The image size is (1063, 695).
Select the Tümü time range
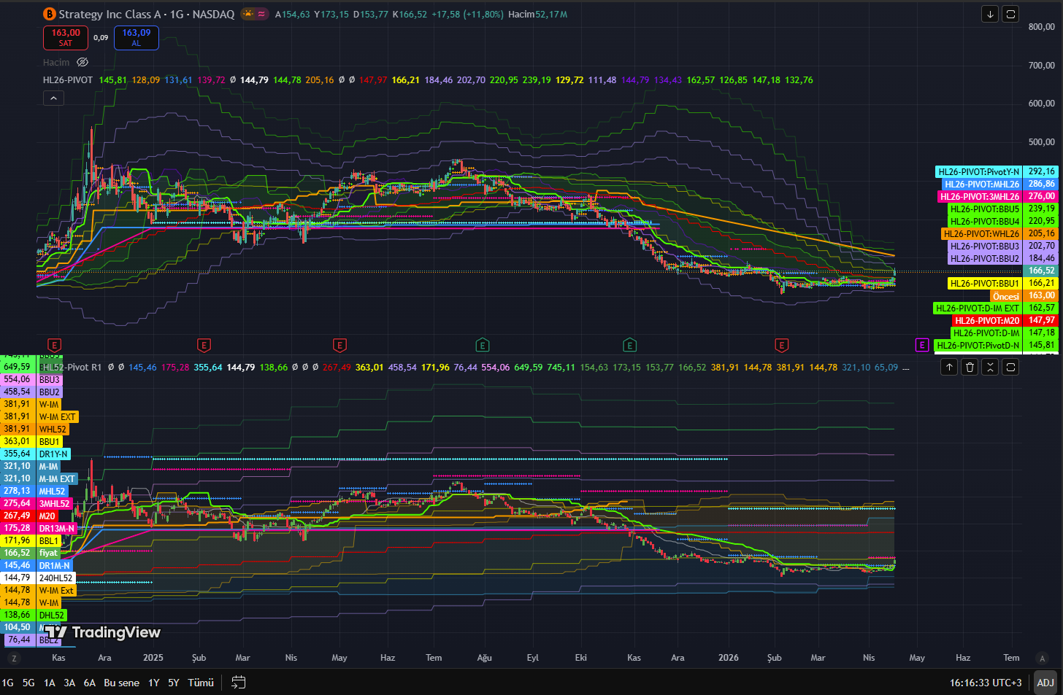[201, 683]
